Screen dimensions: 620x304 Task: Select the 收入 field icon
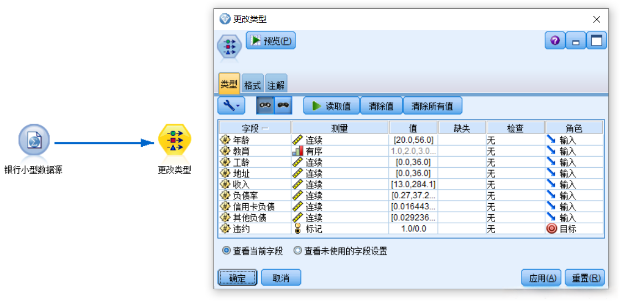click(x=226, y=184)
